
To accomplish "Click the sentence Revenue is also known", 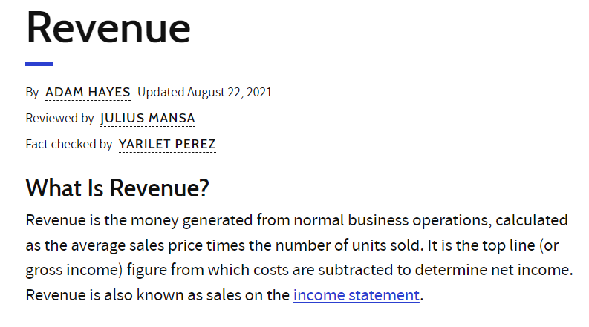I will [105, 295].
